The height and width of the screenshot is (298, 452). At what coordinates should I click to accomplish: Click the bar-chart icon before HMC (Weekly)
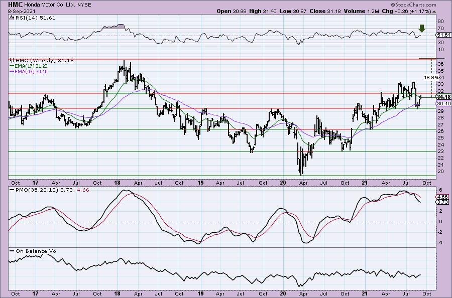click(x=12, y=61)
